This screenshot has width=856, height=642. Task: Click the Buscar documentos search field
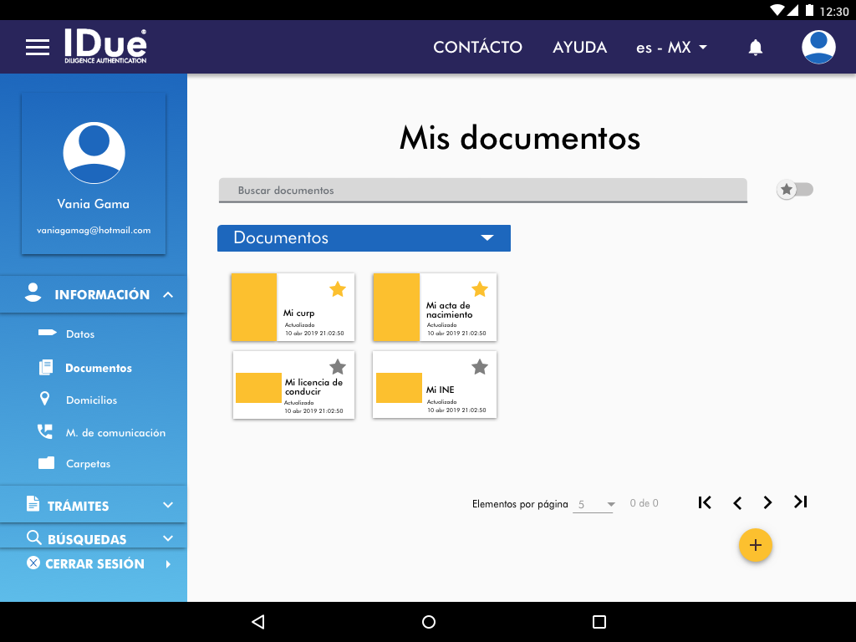(x=482, y=191)
